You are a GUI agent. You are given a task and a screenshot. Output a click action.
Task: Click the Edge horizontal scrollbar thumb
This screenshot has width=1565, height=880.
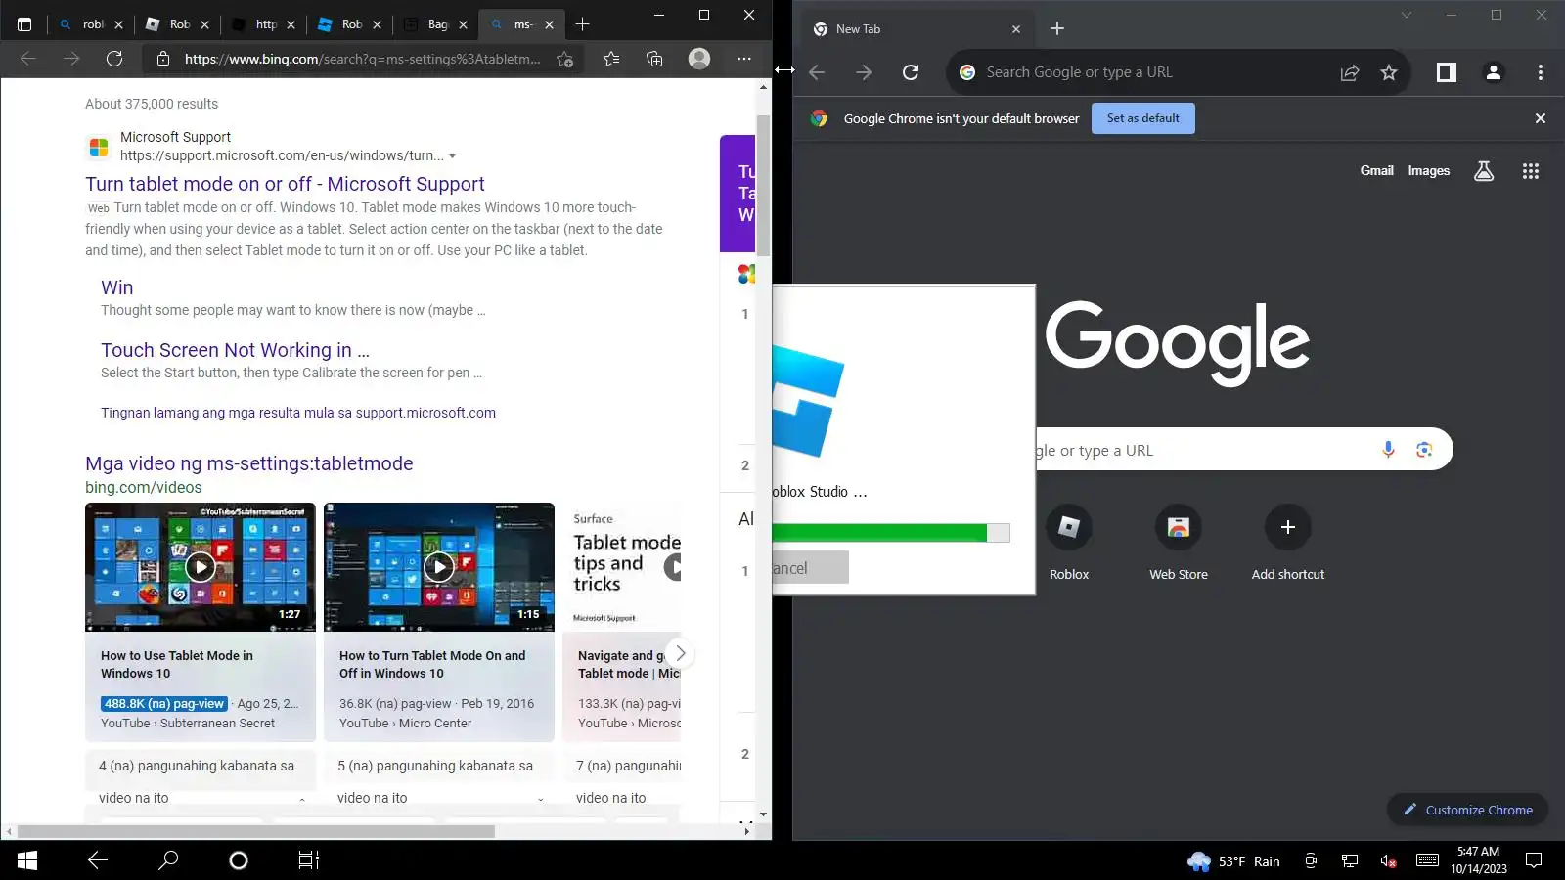coord(256,832)
